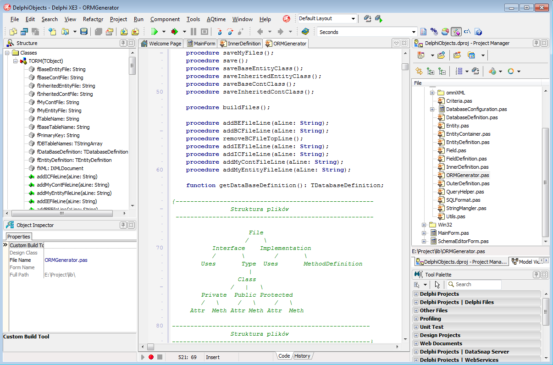The width and height of the screenshot is (553, 365).
Task: Open the Run button dropdown arrow
Action: click(x=164, y=32)
